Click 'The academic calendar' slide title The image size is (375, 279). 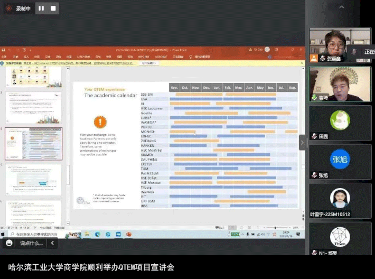tap(111, 96)
